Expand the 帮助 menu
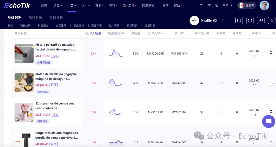 click(x=178, y=6)
